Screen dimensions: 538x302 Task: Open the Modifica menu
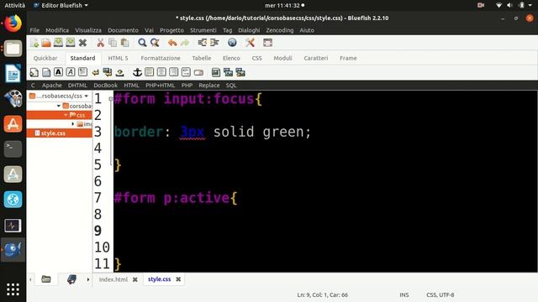pos(57,30)
